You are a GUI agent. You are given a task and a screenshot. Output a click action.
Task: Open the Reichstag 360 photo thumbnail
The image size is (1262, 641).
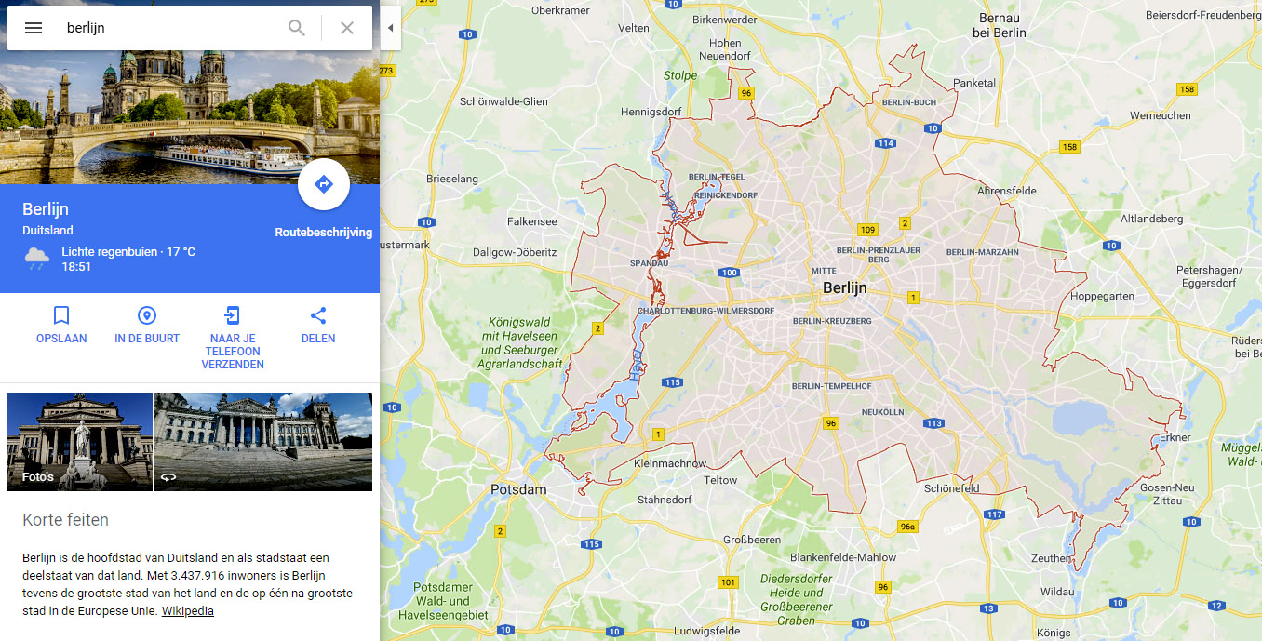[263, 442]
